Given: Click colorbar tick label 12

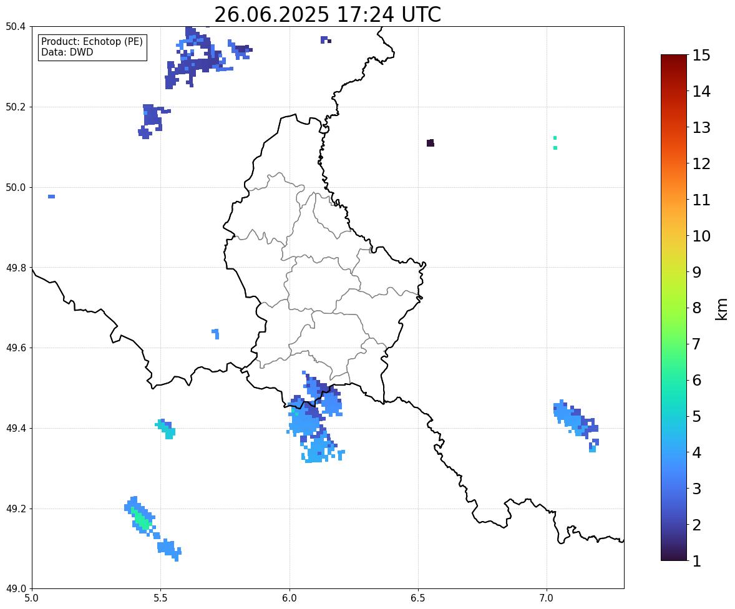Looking at the screenshot, I should point(701,163).
